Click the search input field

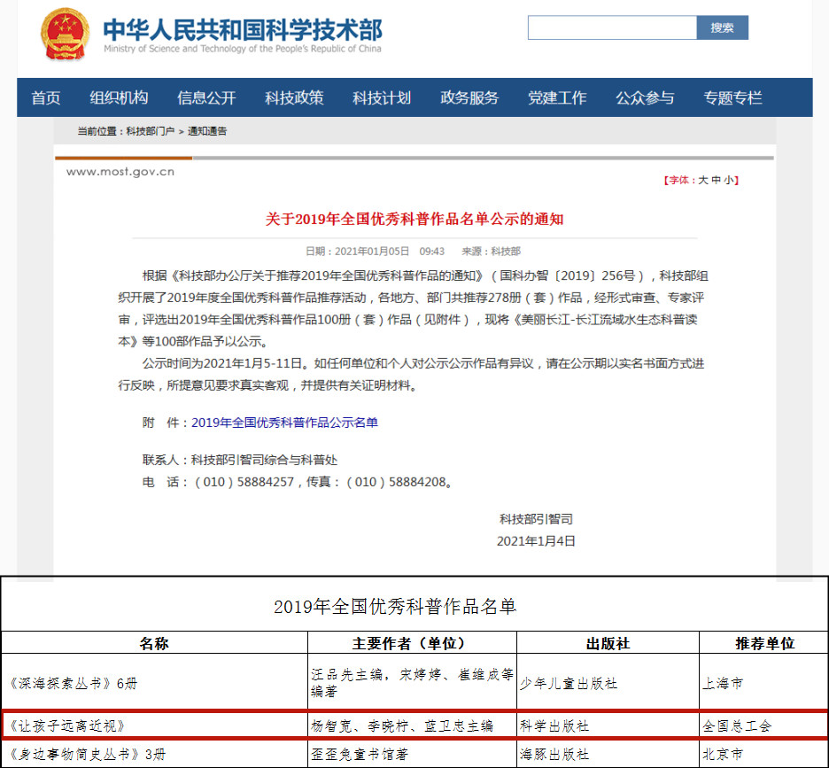pyautogui.click(x=611, y=27)
